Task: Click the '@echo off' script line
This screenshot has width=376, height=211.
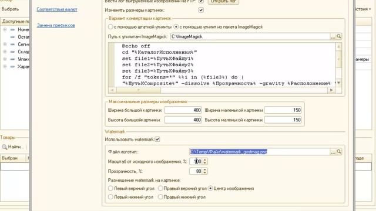Action: pos(136,46)
